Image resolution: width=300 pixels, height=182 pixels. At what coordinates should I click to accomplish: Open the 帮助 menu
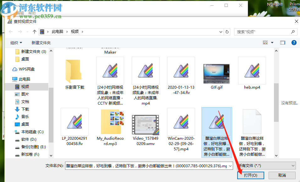tap(31, 13)
